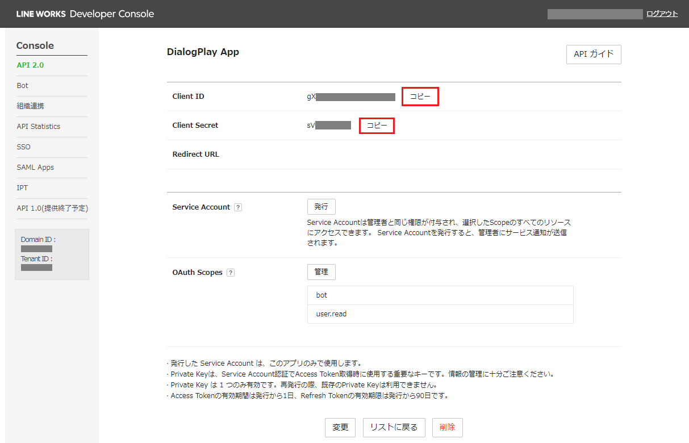
Task: Select the user.read scope row
Action: (440, 314)
